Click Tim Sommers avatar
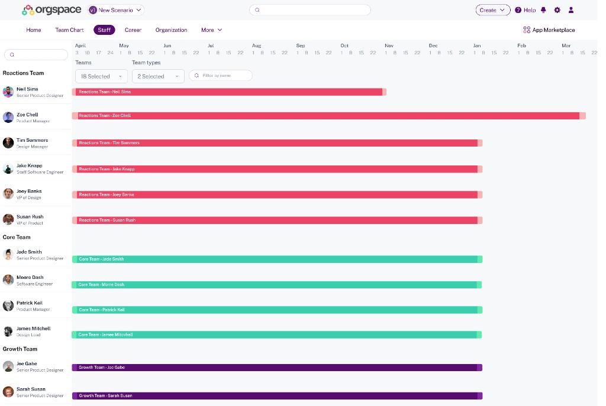Image resolution: width=606 pixels, height=406 pixels. point(8,143)
